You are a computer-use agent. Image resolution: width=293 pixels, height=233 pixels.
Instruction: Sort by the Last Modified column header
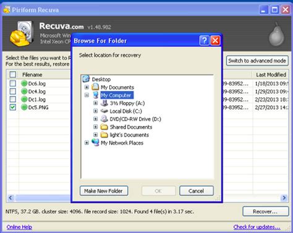(271, 75)
